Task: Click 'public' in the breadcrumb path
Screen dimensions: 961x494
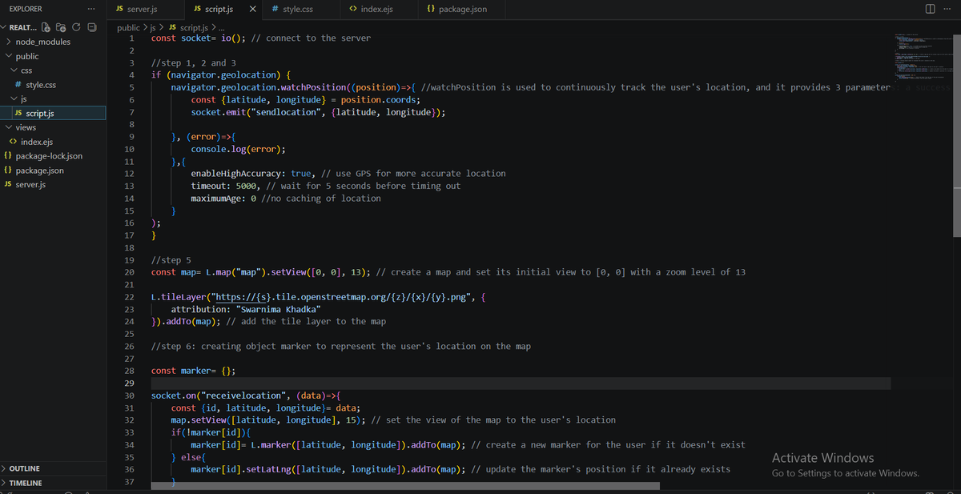Action: click(128, 27)
